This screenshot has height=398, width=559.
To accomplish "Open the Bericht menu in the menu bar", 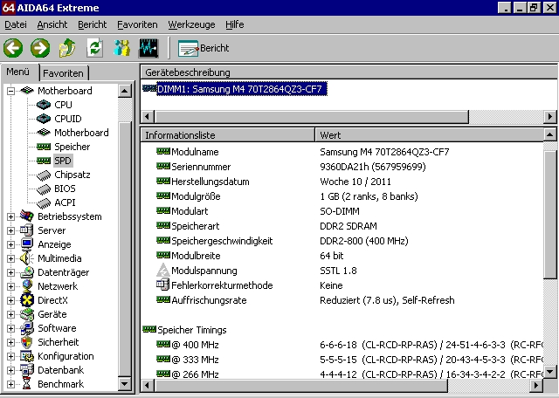I will pos(92,24).
